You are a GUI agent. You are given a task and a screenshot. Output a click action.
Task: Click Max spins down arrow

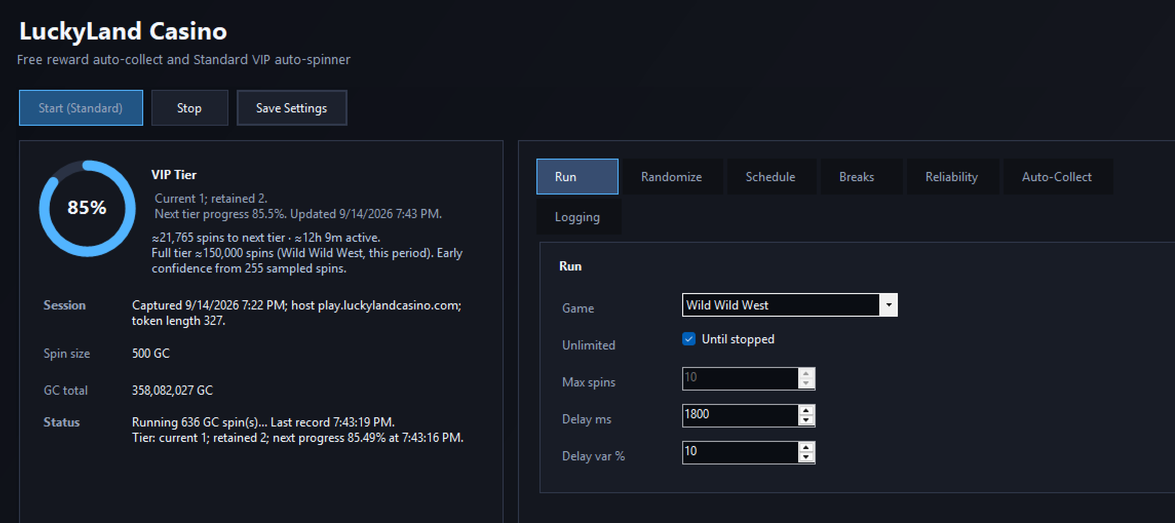tap(806, 383)
